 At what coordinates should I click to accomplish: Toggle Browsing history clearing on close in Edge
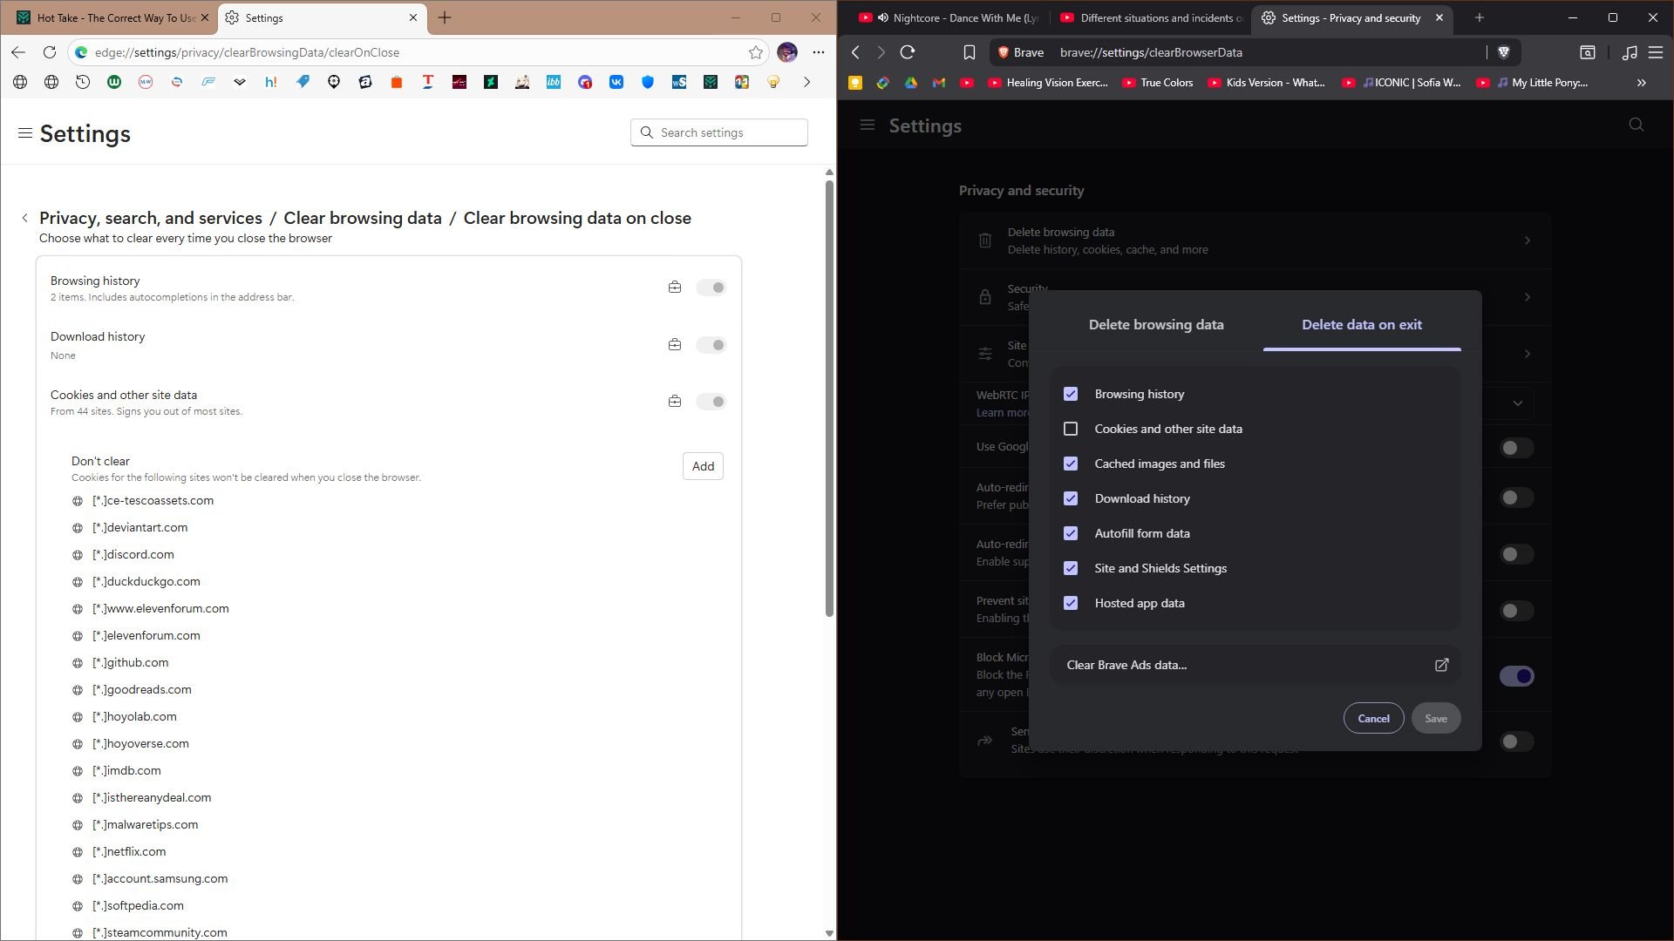tap(711, 288)
